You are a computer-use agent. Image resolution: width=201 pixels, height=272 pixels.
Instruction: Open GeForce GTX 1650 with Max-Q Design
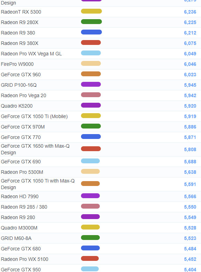click(x=35, y=149)
